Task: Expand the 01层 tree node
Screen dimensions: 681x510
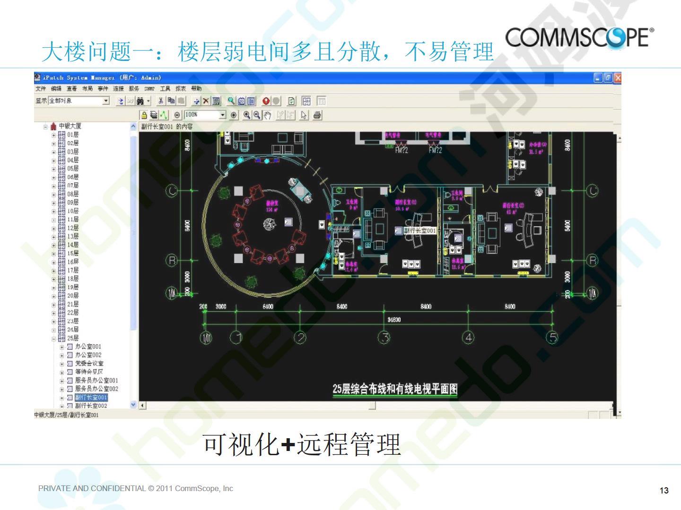Action: click(54, 135)
